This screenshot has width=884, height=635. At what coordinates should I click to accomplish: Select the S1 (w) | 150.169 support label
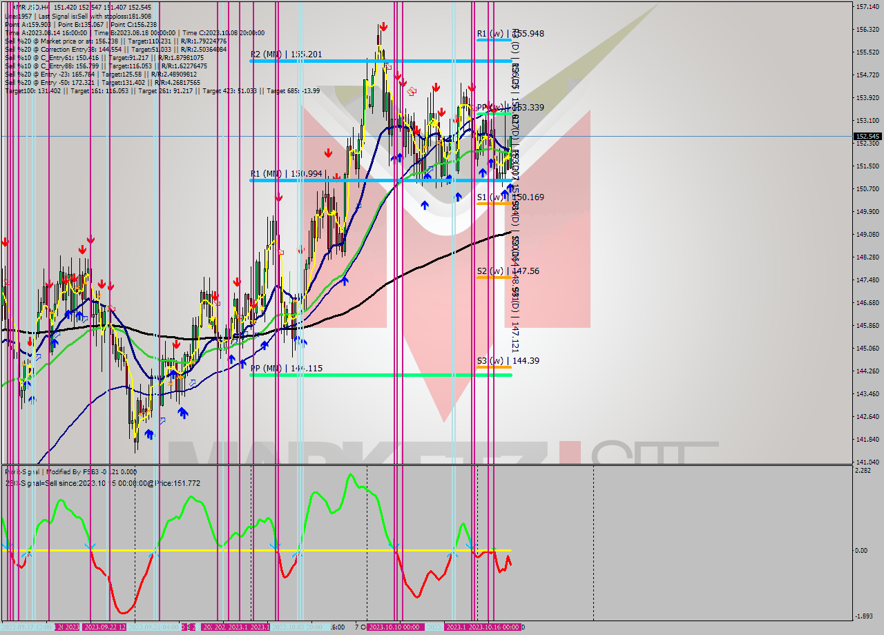[510, 197]
